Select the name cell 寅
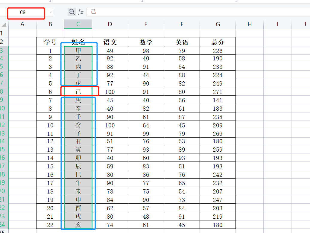This screenshot has height=233, width=310. 78,150
